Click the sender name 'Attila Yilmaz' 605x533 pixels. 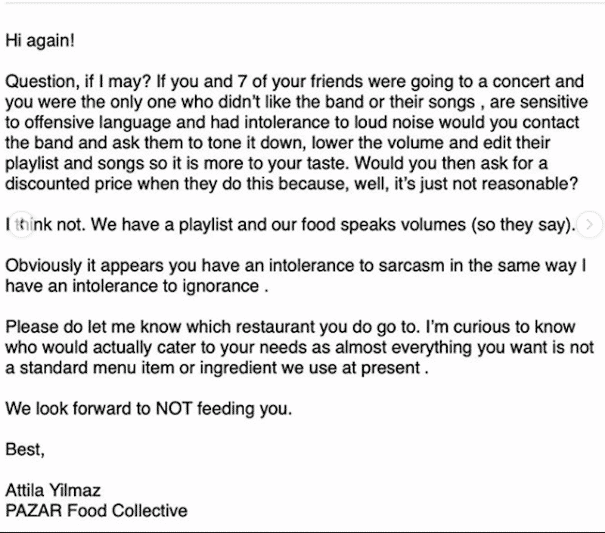pos(53,491)
